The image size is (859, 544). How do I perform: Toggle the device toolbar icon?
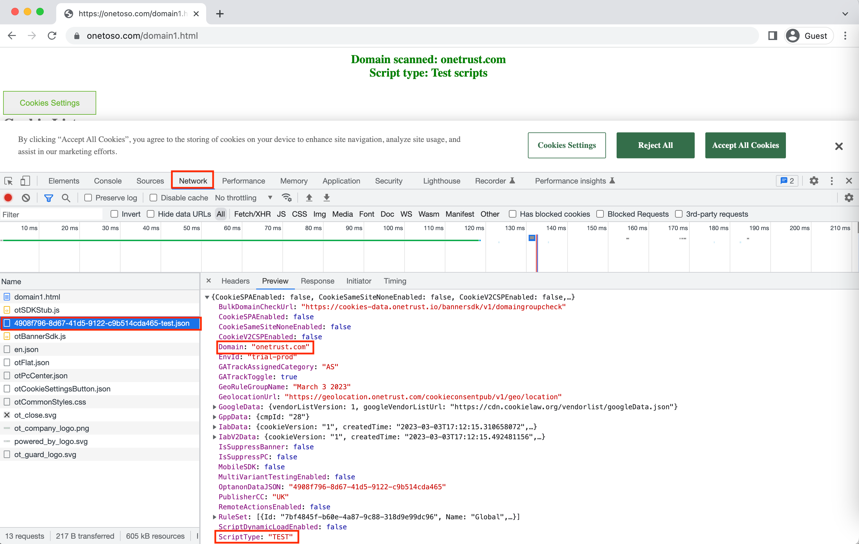pyautogui.click(x=25, y=181)
